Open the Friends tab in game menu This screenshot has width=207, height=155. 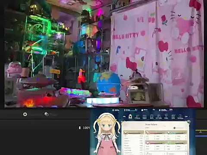138,117
